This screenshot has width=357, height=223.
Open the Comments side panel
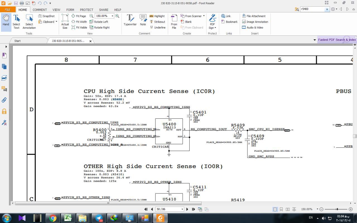pyautogui.click(x=4, y=89)
